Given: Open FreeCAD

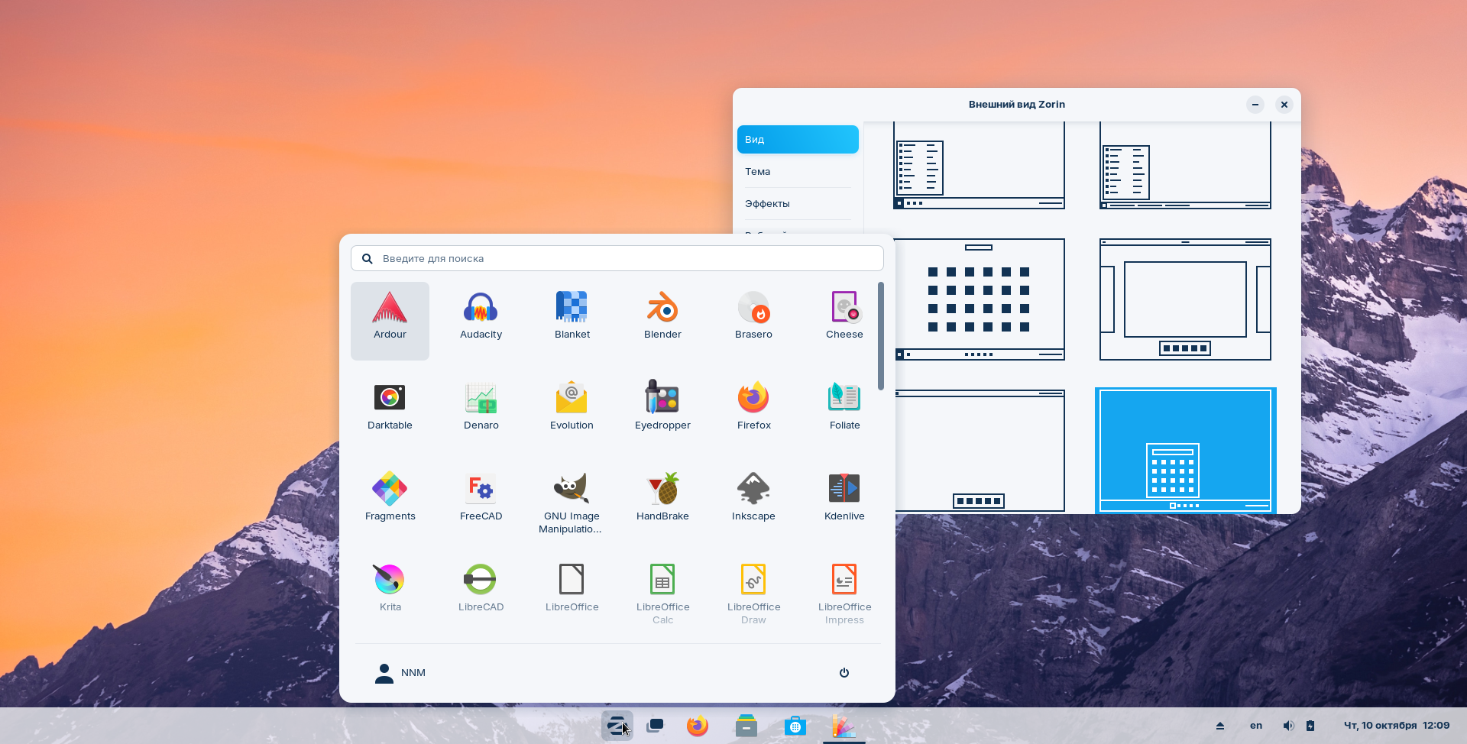Looking at the screenshot, I should pyautogui.click(x=481, y=503).
